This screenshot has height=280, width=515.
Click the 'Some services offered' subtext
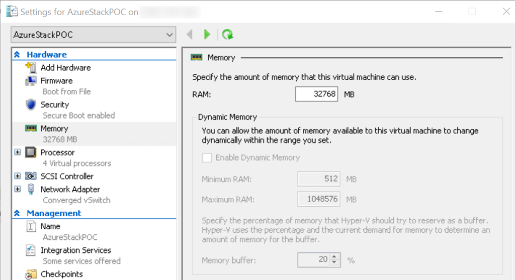point(82,261)
